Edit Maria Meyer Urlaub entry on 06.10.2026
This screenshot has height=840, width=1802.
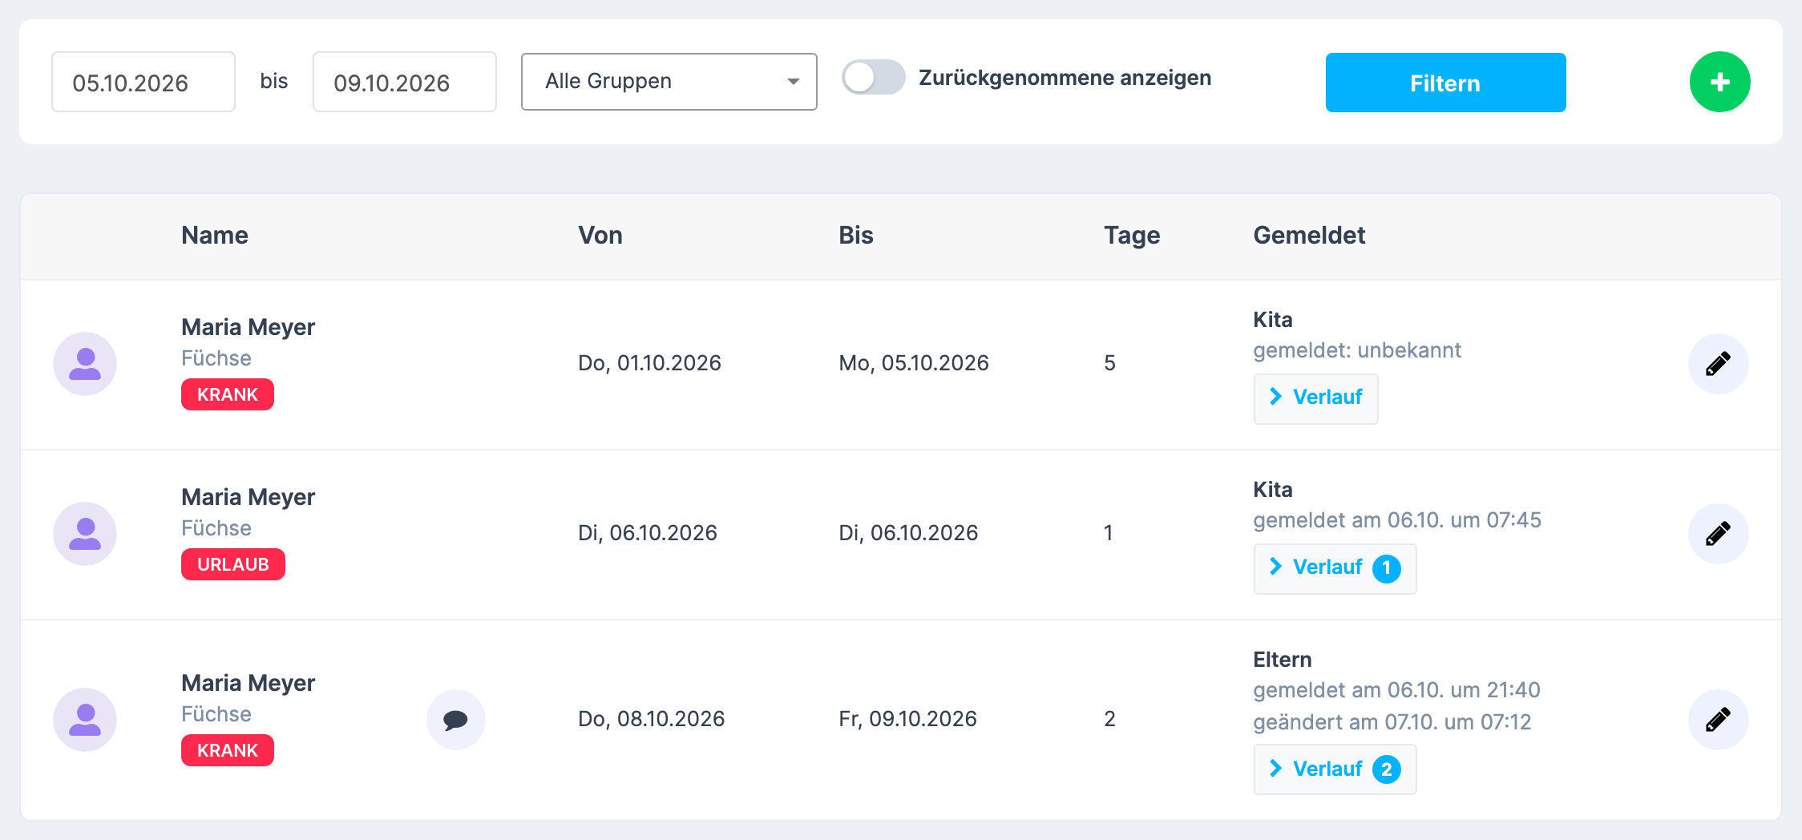click(1718, 534)
